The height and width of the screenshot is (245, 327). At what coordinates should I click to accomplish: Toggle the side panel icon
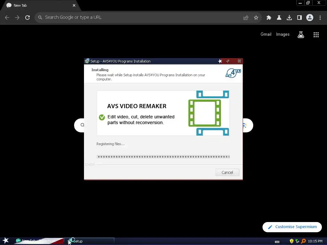coord(300,18)
